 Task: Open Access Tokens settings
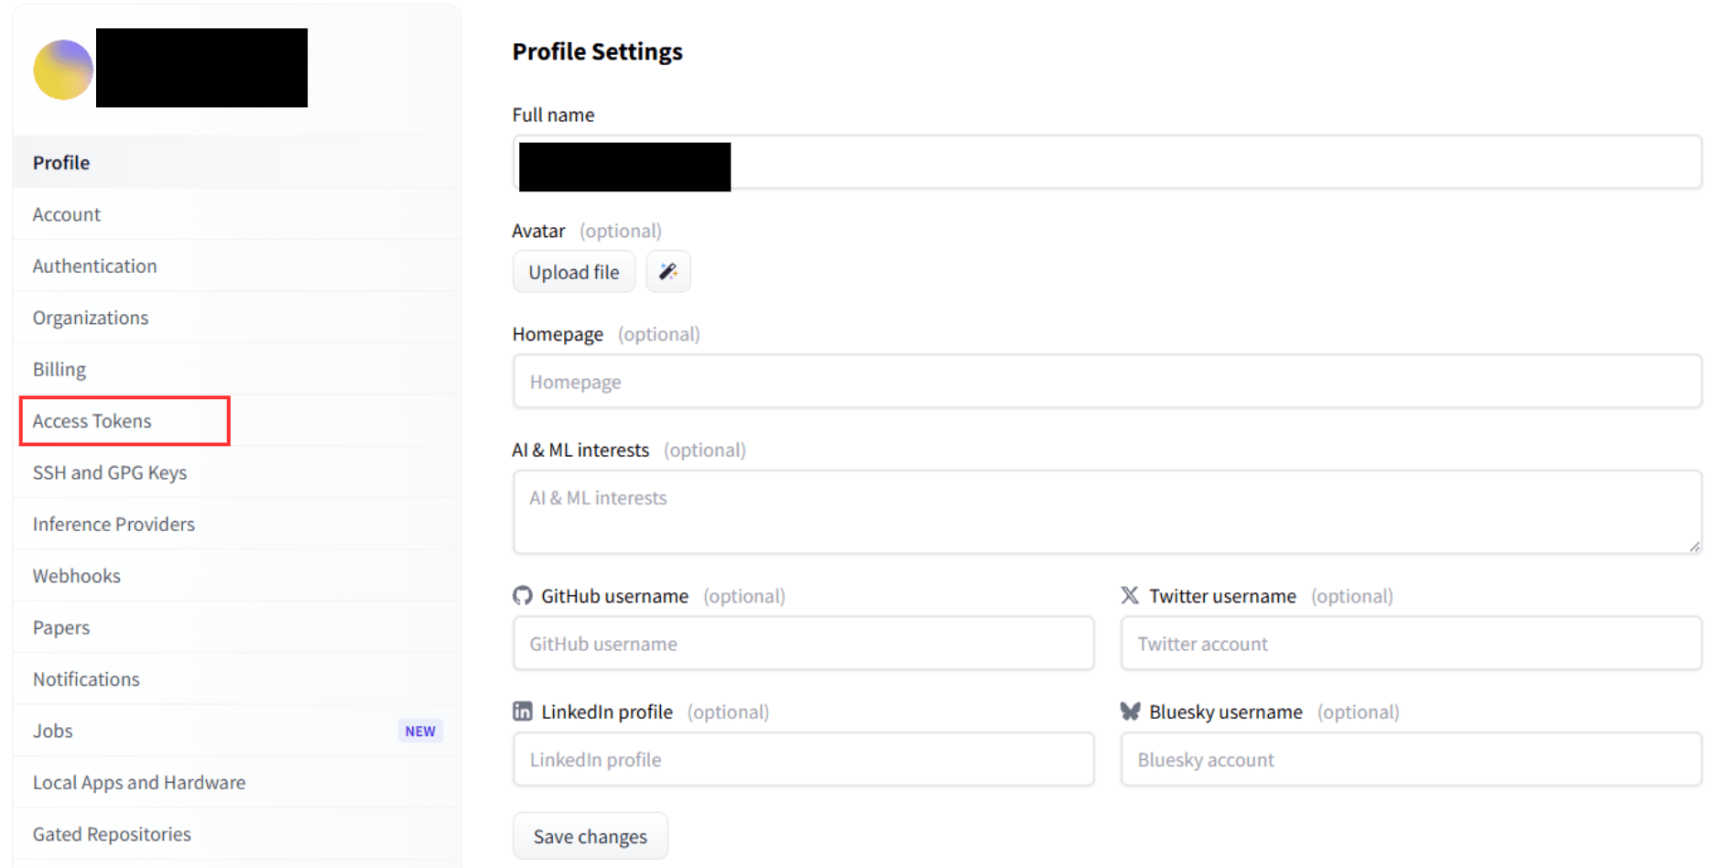[x=92, y=421]
